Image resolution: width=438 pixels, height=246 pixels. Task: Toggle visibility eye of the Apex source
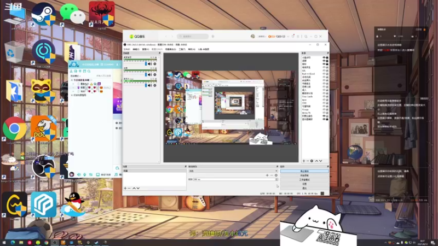coord(324,100)
